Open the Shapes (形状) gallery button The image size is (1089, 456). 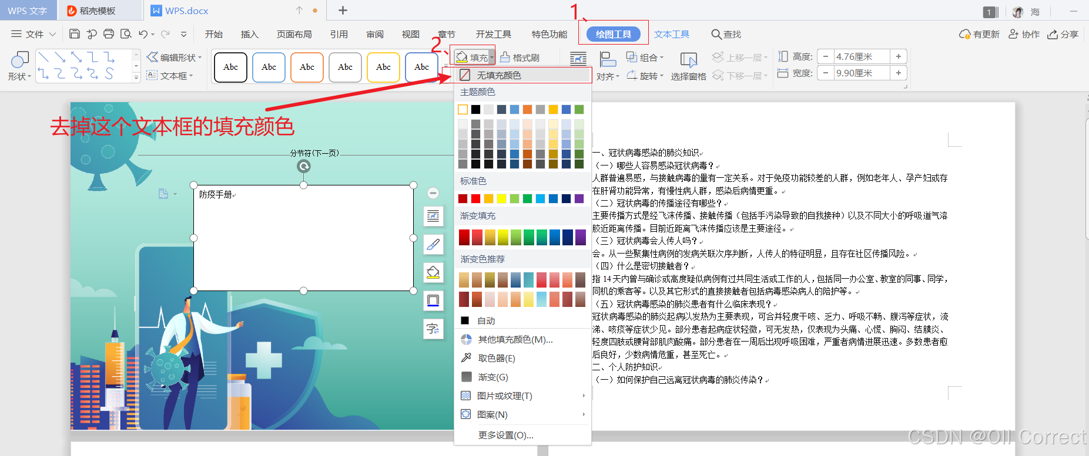point(19,66)
